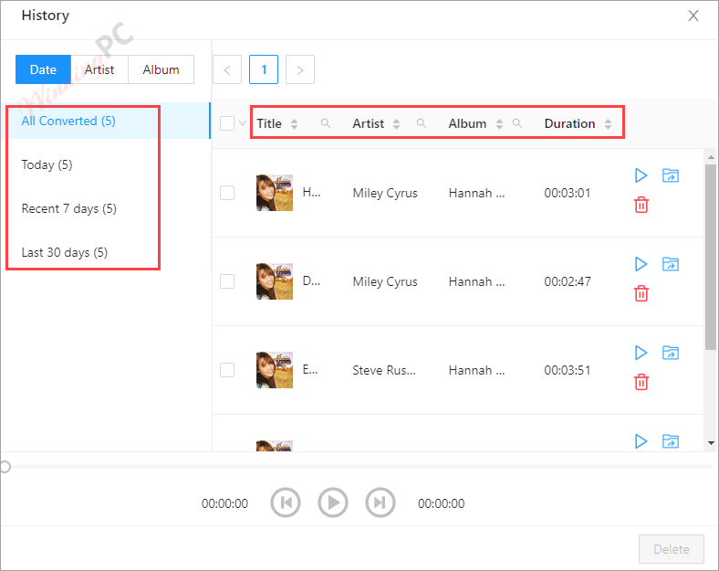The height and width of the screenshot is (571, 719).
Task: Click the Delete button
Action: coord(672,549)
